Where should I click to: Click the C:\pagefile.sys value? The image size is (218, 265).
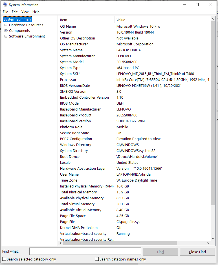(x=128, y=222)
